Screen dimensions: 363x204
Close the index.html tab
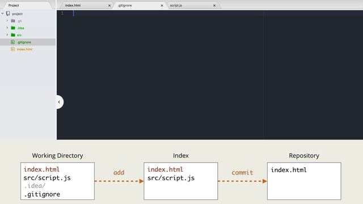(x=109, y=6)
